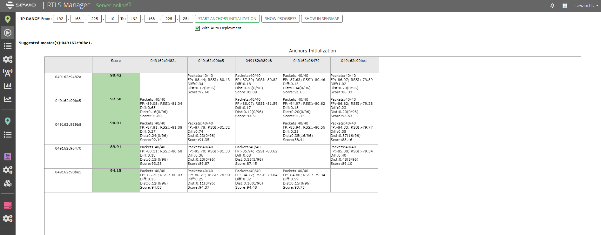The image size is (601, 235).
Task: Click the green map pin sidebar icon
Action: click(x=8, y=19)
